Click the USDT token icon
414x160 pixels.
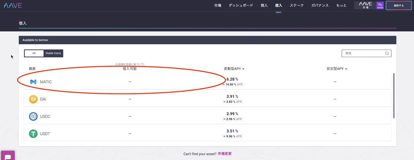tap(33, 134)
